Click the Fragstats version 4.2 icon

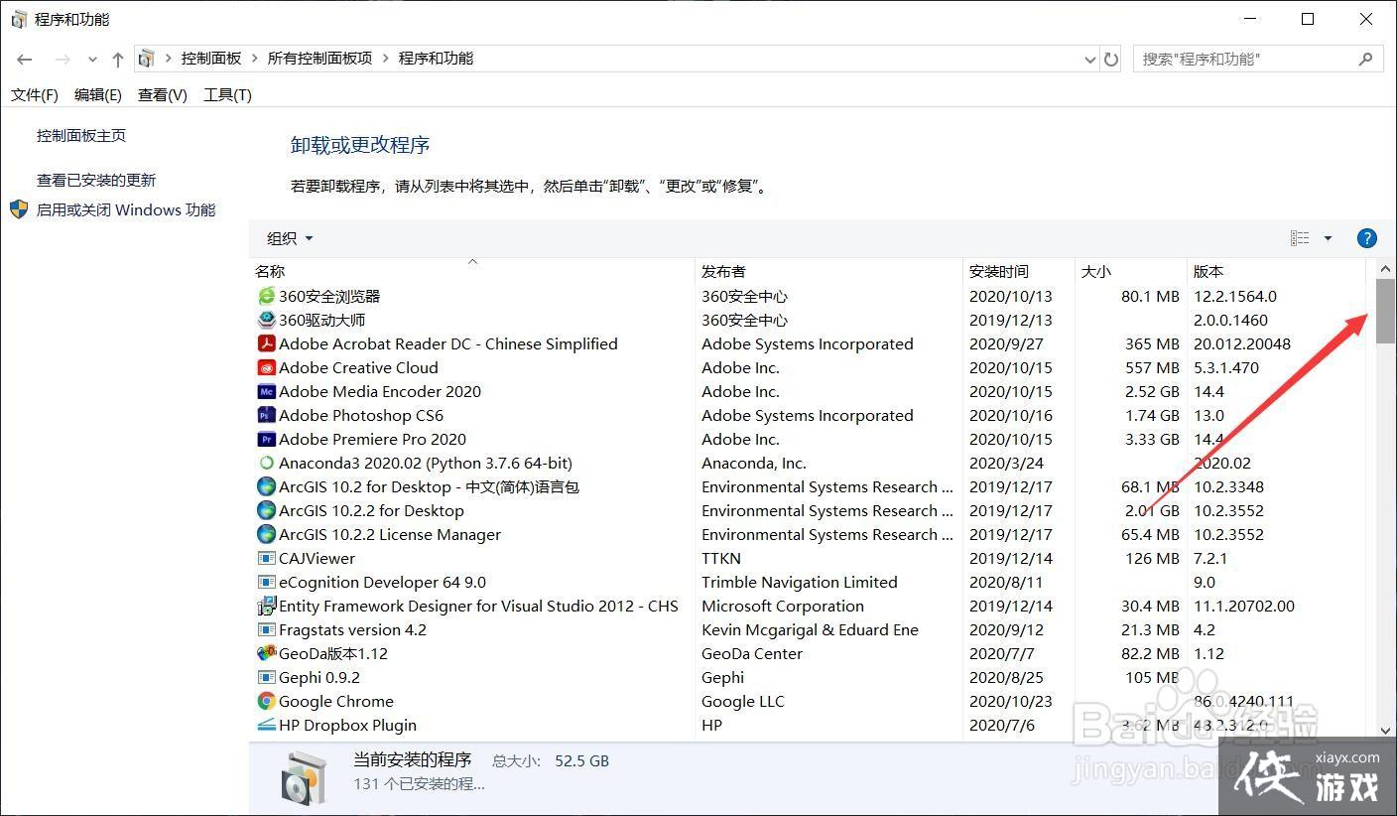point(266,629)
